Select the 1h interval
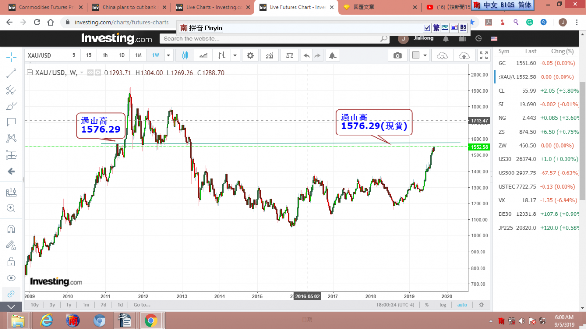This screenshot has height=329, width=586. [105, 55]
